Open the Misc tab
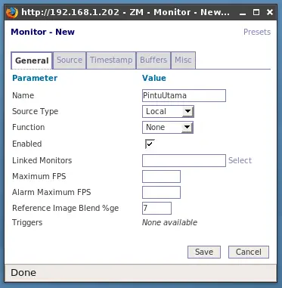 pos(183,60)
